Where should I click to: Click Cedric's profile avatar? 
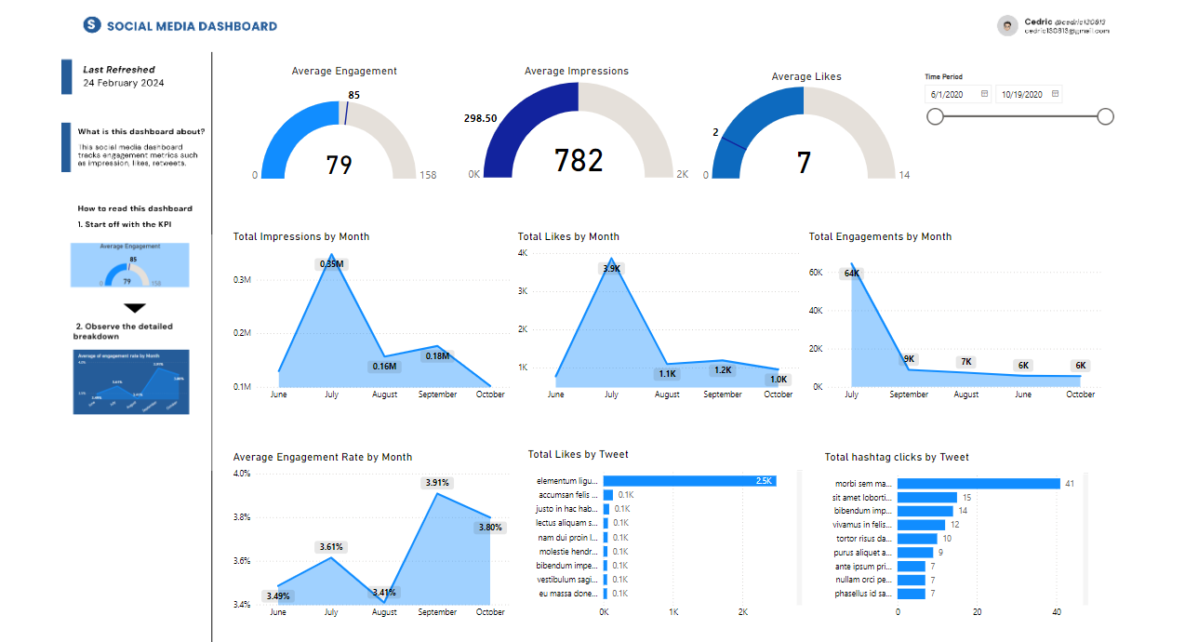coord(1007,26)
